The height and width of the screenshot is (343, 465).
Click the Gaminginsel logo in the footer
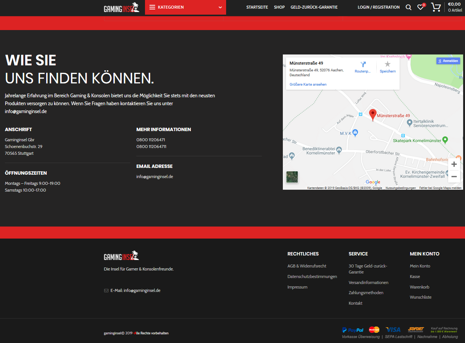pos(121,256)
